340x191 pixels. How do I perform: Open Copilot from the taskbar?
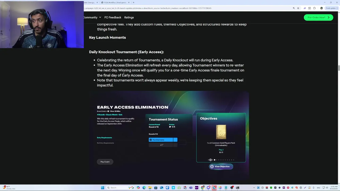[x=138, y=188]
